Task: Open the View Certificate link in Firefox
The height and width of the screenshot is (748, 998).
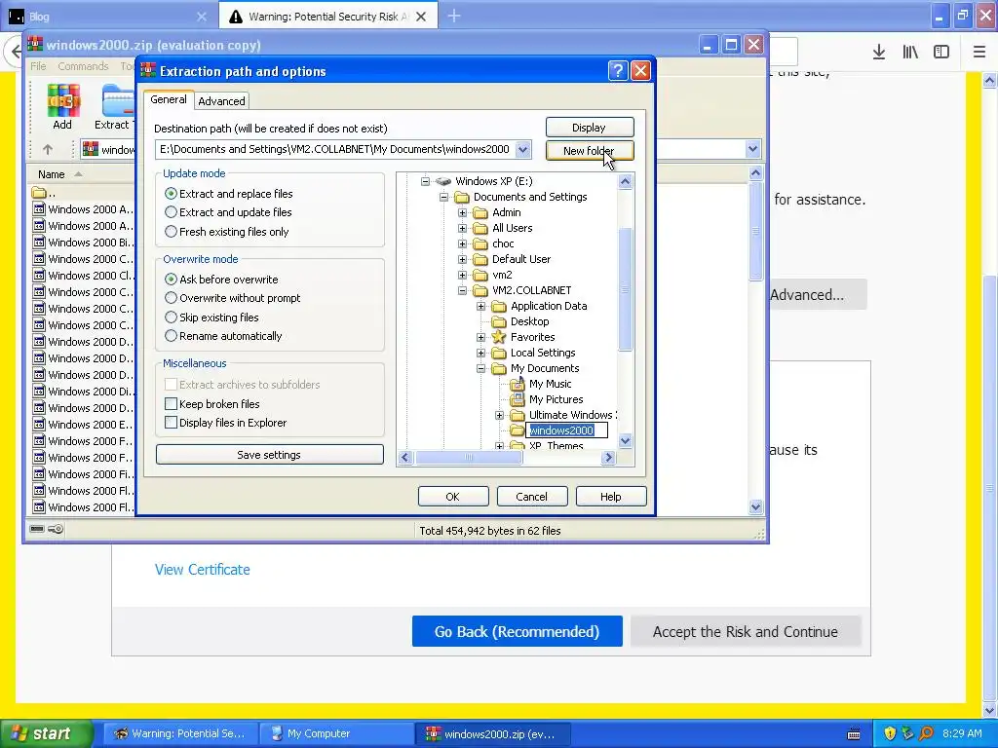Action: 203,569
